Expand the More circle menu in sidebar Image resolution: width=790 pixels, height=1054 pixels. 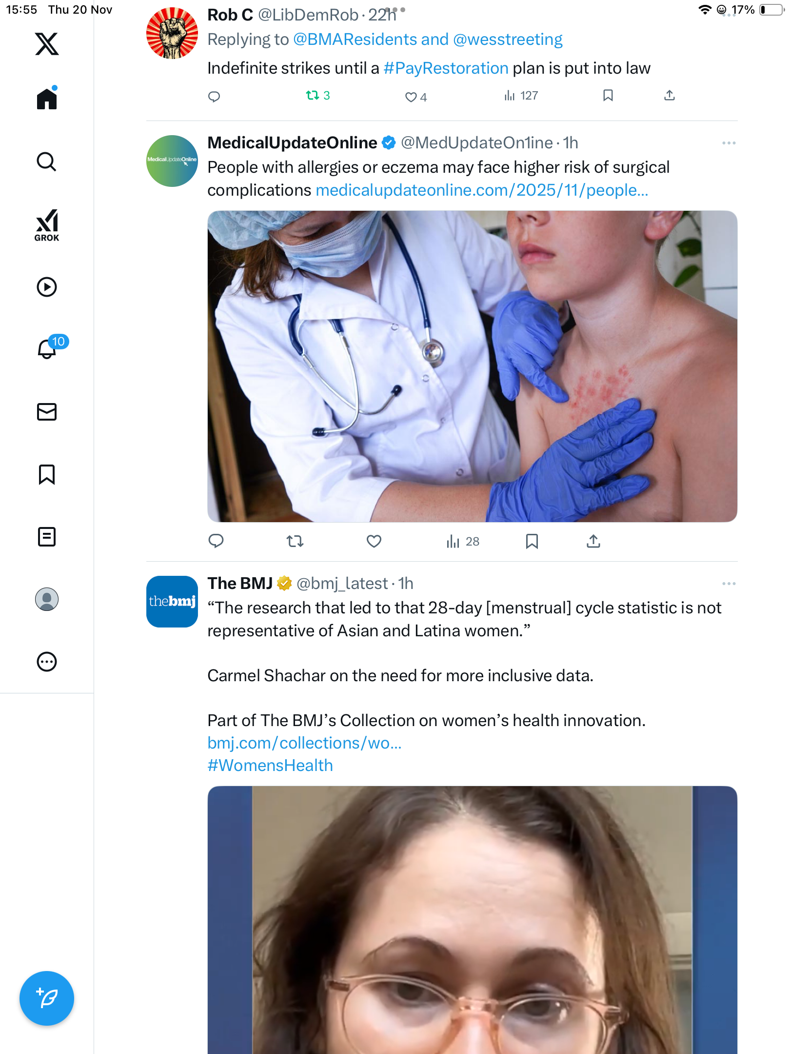coord(47,662)
